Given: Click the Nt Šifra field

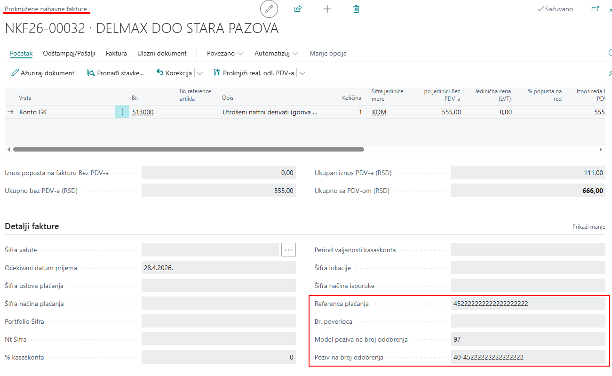Looking at the screenshot, I should [x=219, y=339].
